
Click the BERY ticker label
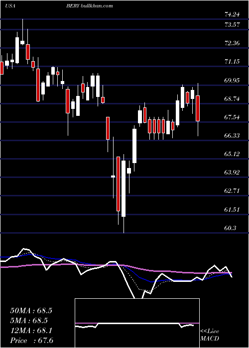(73, 6)
